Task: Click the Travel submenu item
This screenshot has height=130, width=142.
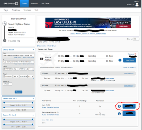Action: pyautogui.click(x=6, y=10)
